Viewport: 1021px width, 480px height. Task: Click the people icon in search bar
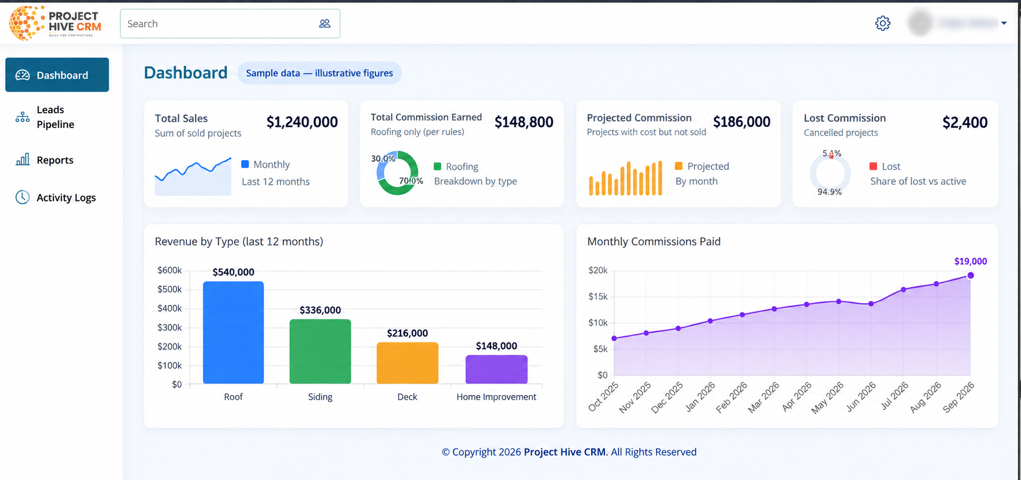click(x=325, y=23)
